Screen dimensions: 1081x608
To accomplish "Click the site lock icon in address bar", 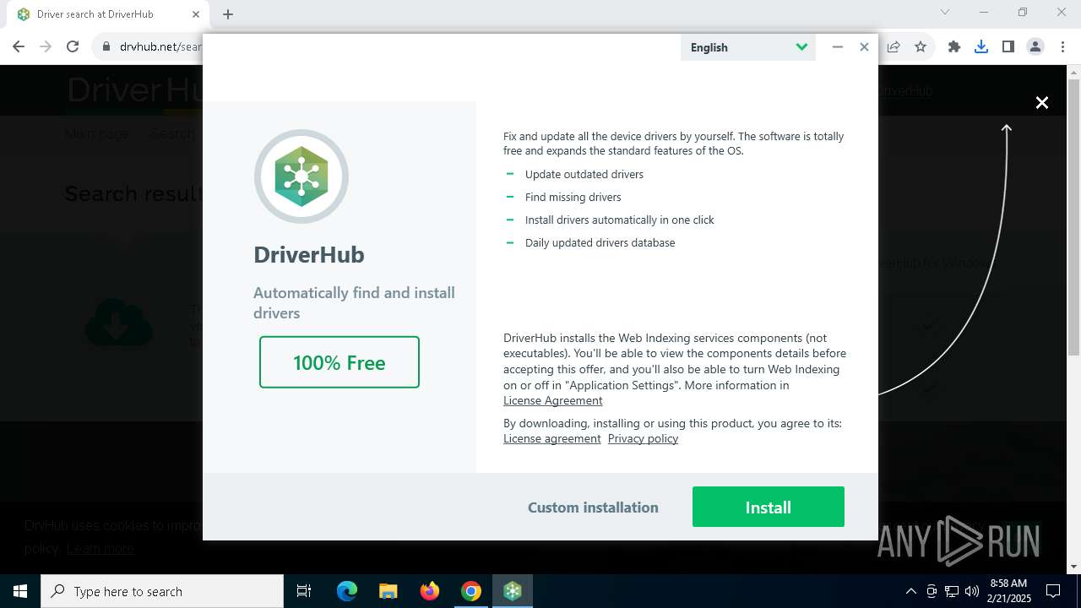I will (x=106, y=46).
